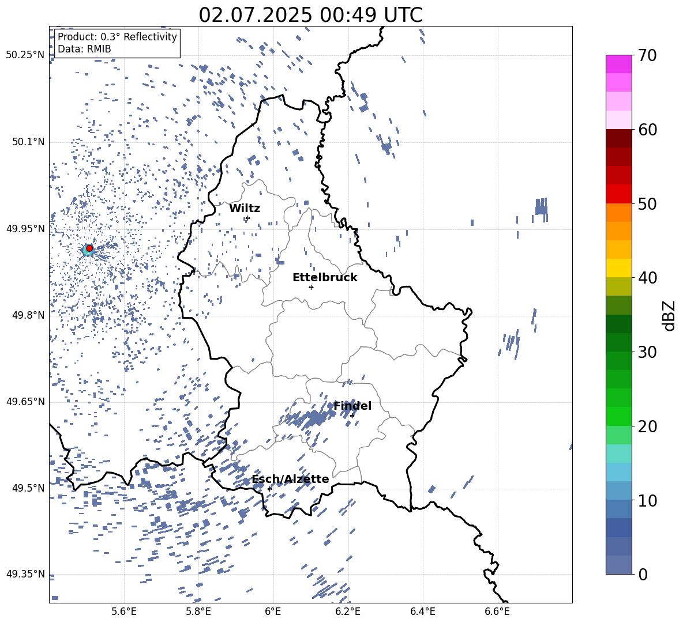Click the 49.65°N latitude label
The width and height of the screenshot is (683, 623).
(x=25, y=402)
